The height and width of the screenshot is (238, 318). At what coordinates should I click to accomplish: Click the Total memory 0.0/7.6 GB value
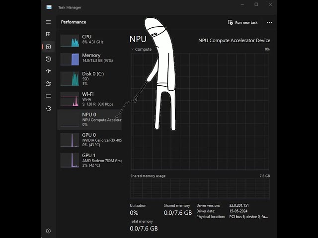144,229
